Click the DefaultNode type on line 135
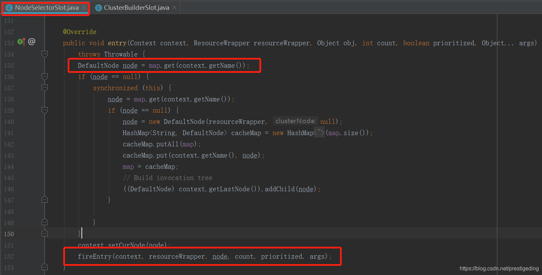This screenshot has height=275, width=542. click(x=98, y=65)
